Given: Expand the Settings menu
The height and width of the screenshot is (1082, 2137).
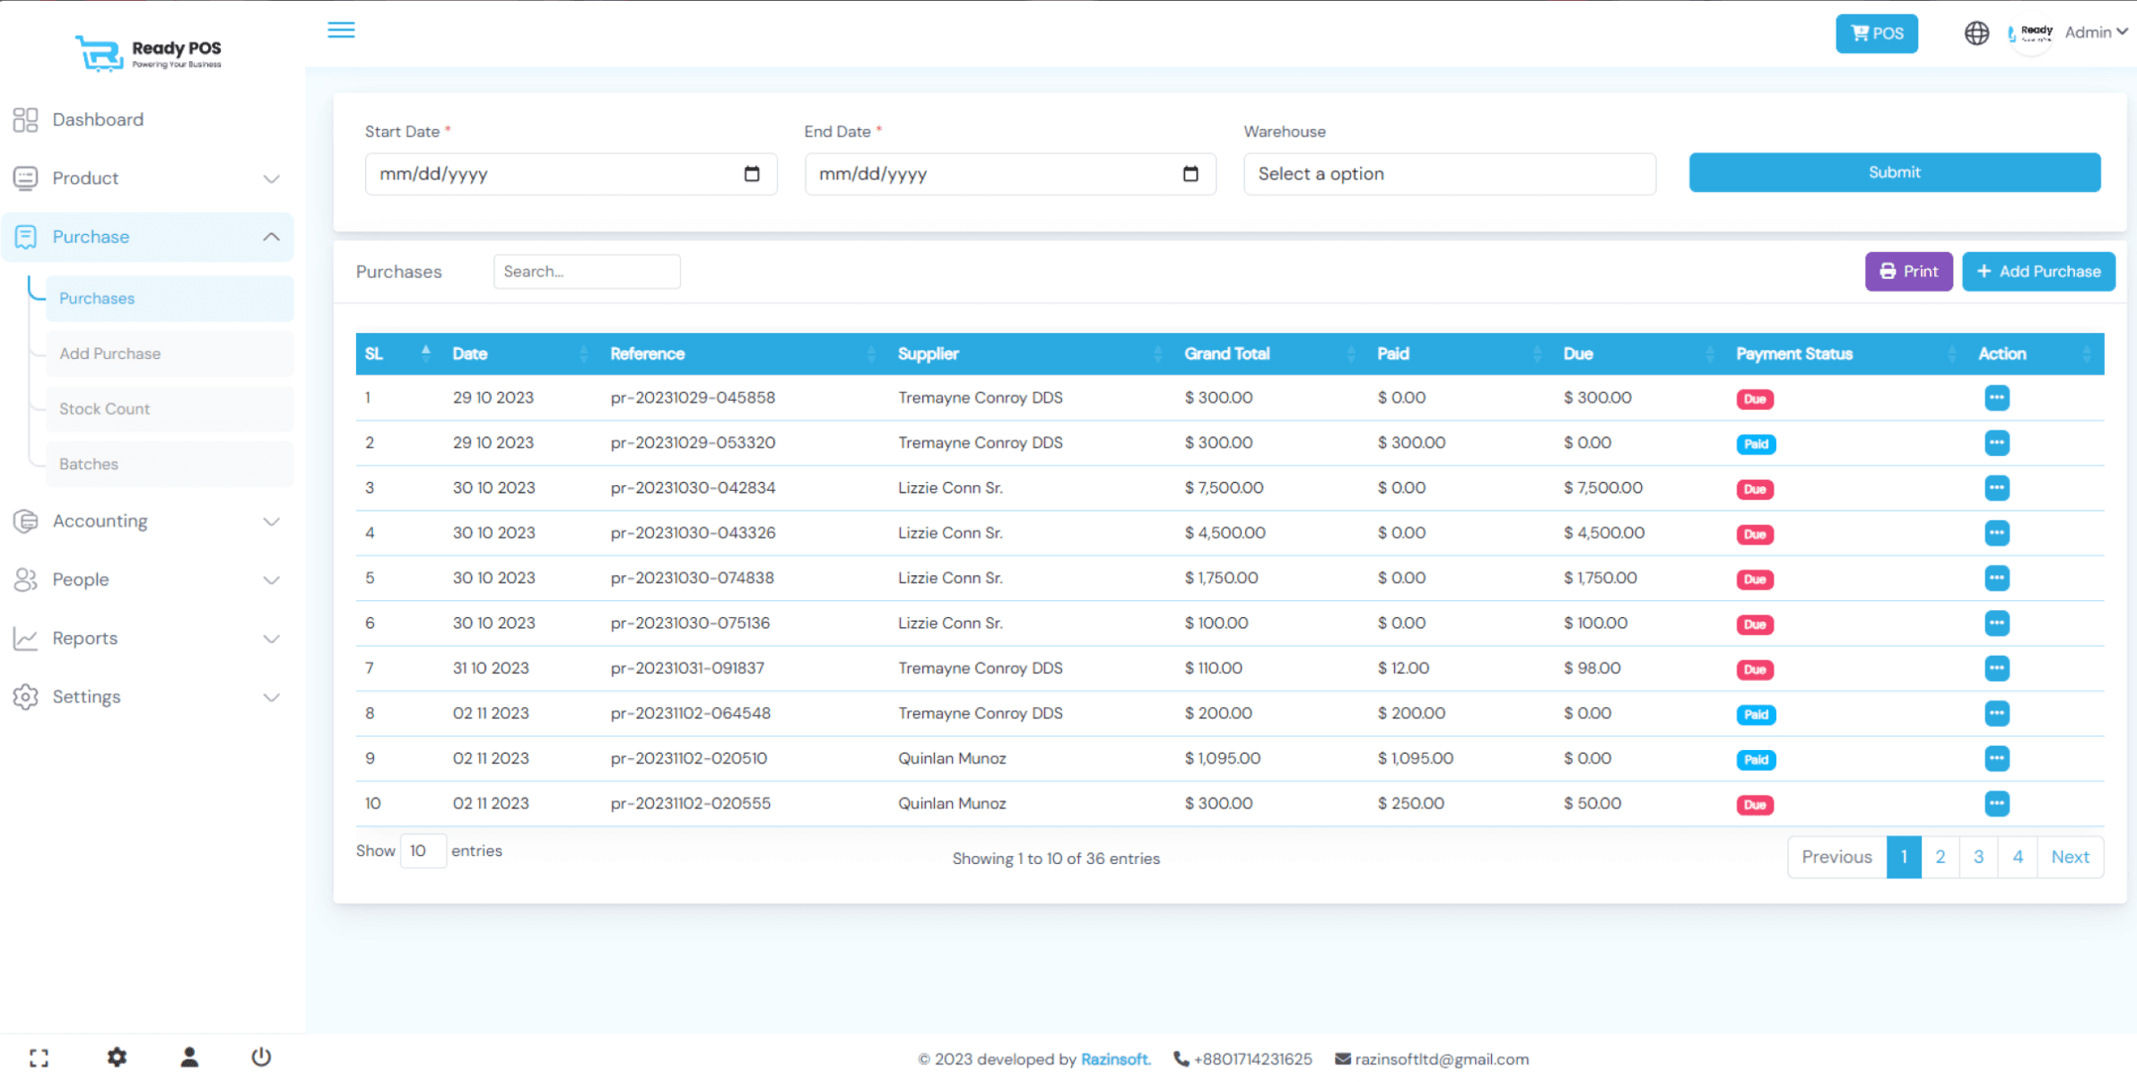Looking at the screenshot, I should (x=86, y=696).
